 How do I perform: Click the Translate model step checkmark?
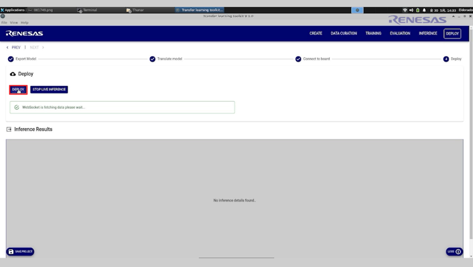152,59
